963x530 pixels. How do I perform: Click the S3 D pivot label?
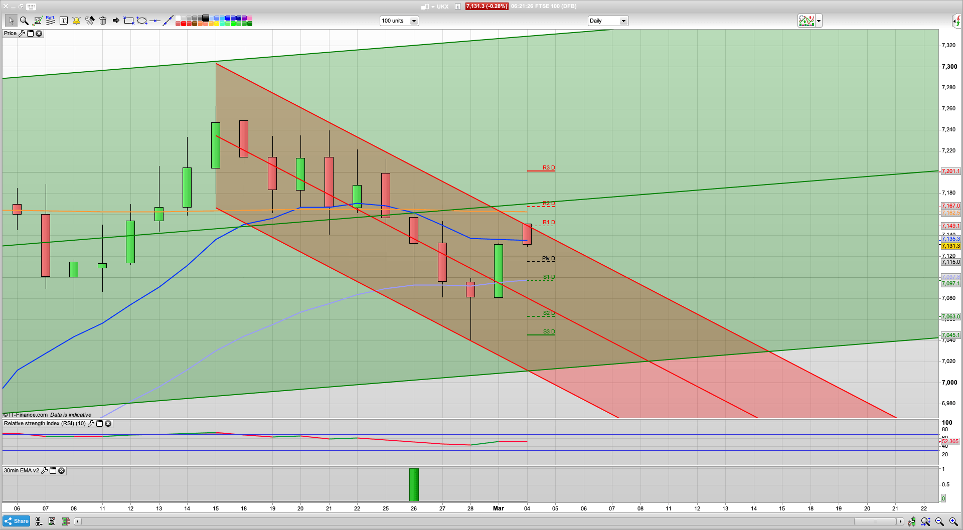[549, 331]
